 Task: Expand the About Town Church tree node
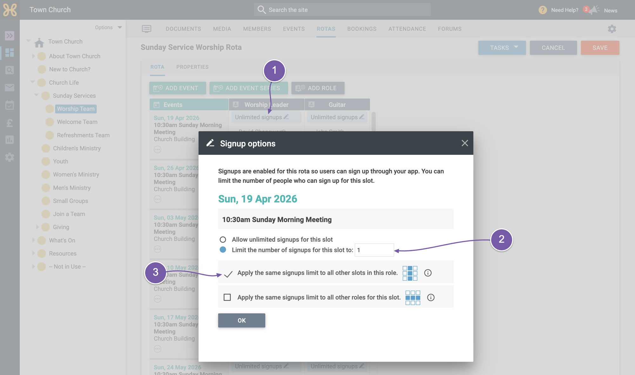click(33, 56)
